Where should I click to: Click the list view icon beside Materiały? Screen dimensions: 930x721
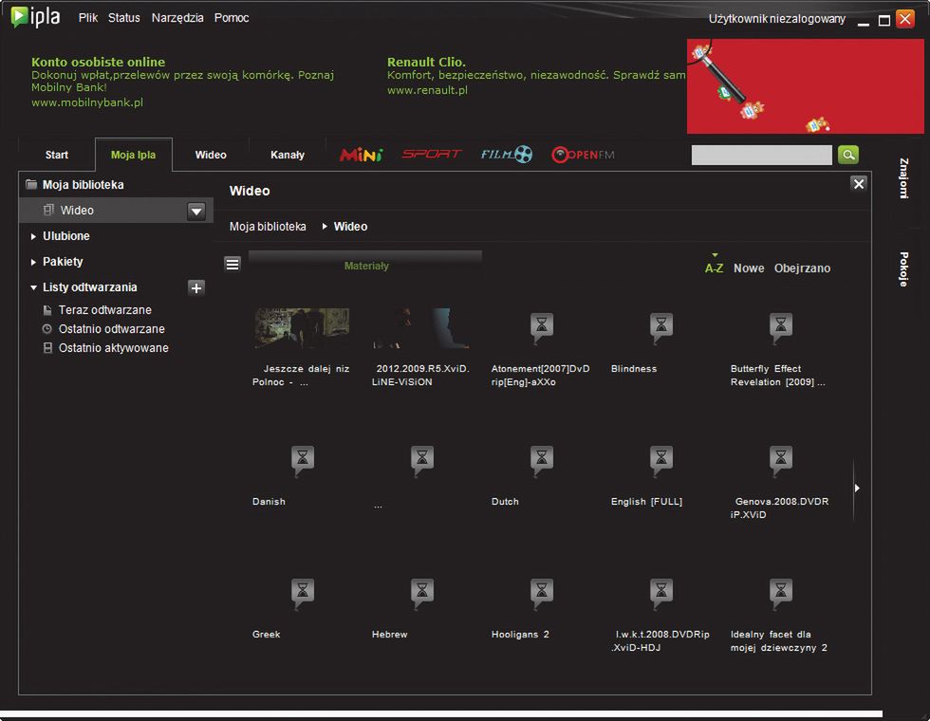point(232,264)
